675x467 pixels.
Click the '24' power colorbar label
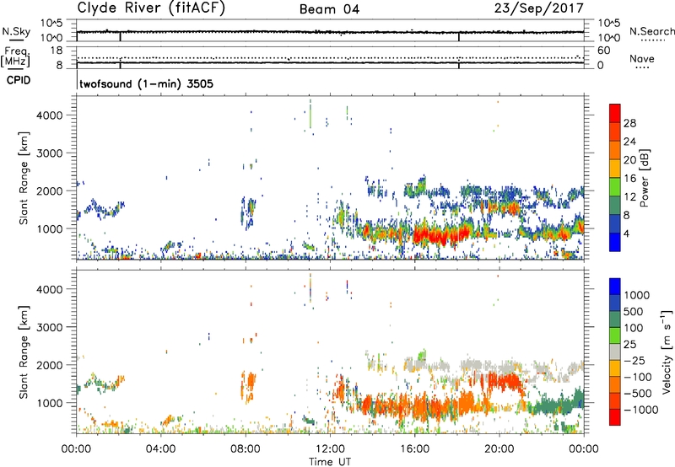pyautogui.click(x=629, y=142)
